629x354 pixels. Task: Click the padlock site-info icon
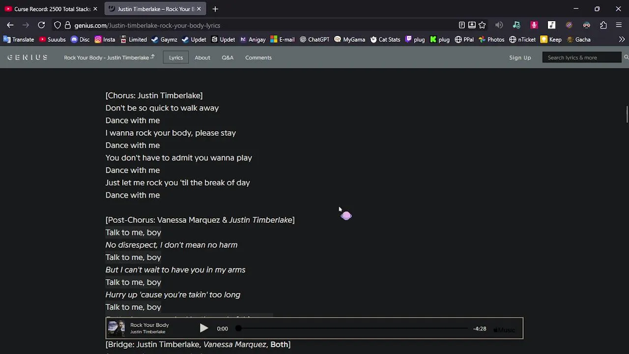tap(68, 25)
